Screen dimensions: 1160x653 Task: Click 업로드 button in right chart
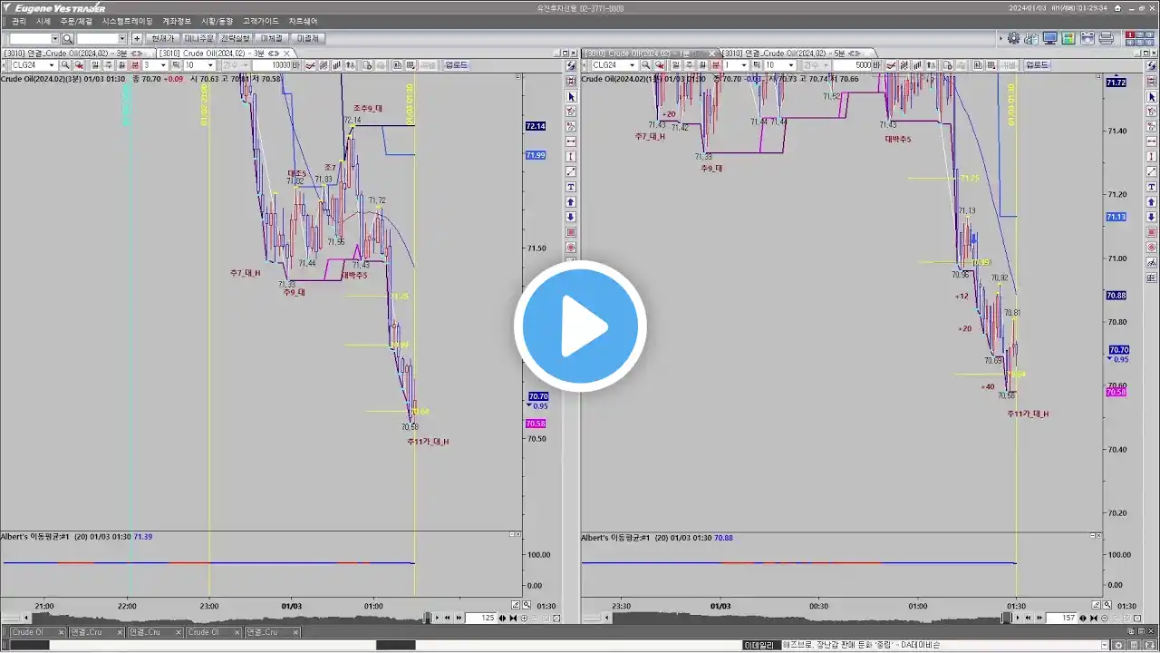click(x=1037, y=64)
